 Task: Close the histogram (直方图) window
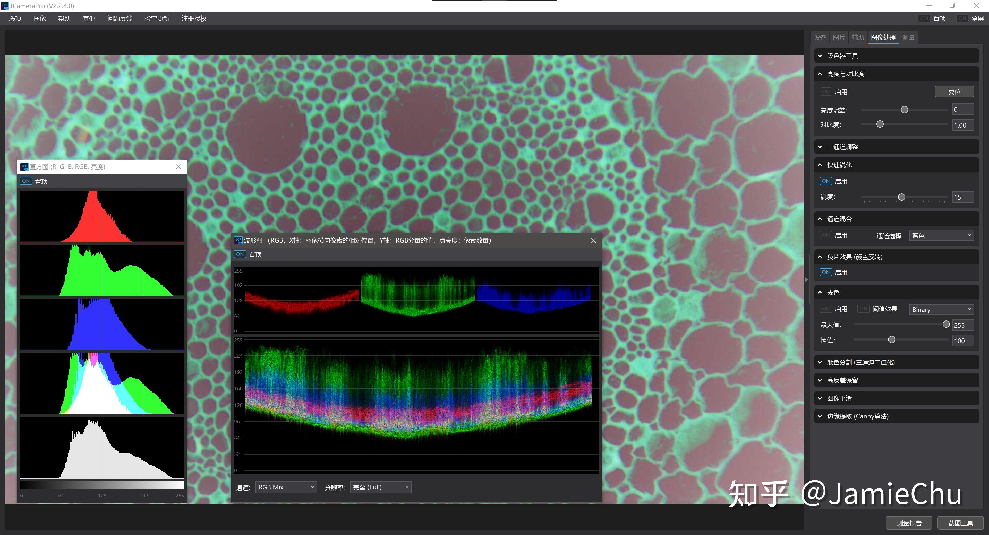[178, 166]
